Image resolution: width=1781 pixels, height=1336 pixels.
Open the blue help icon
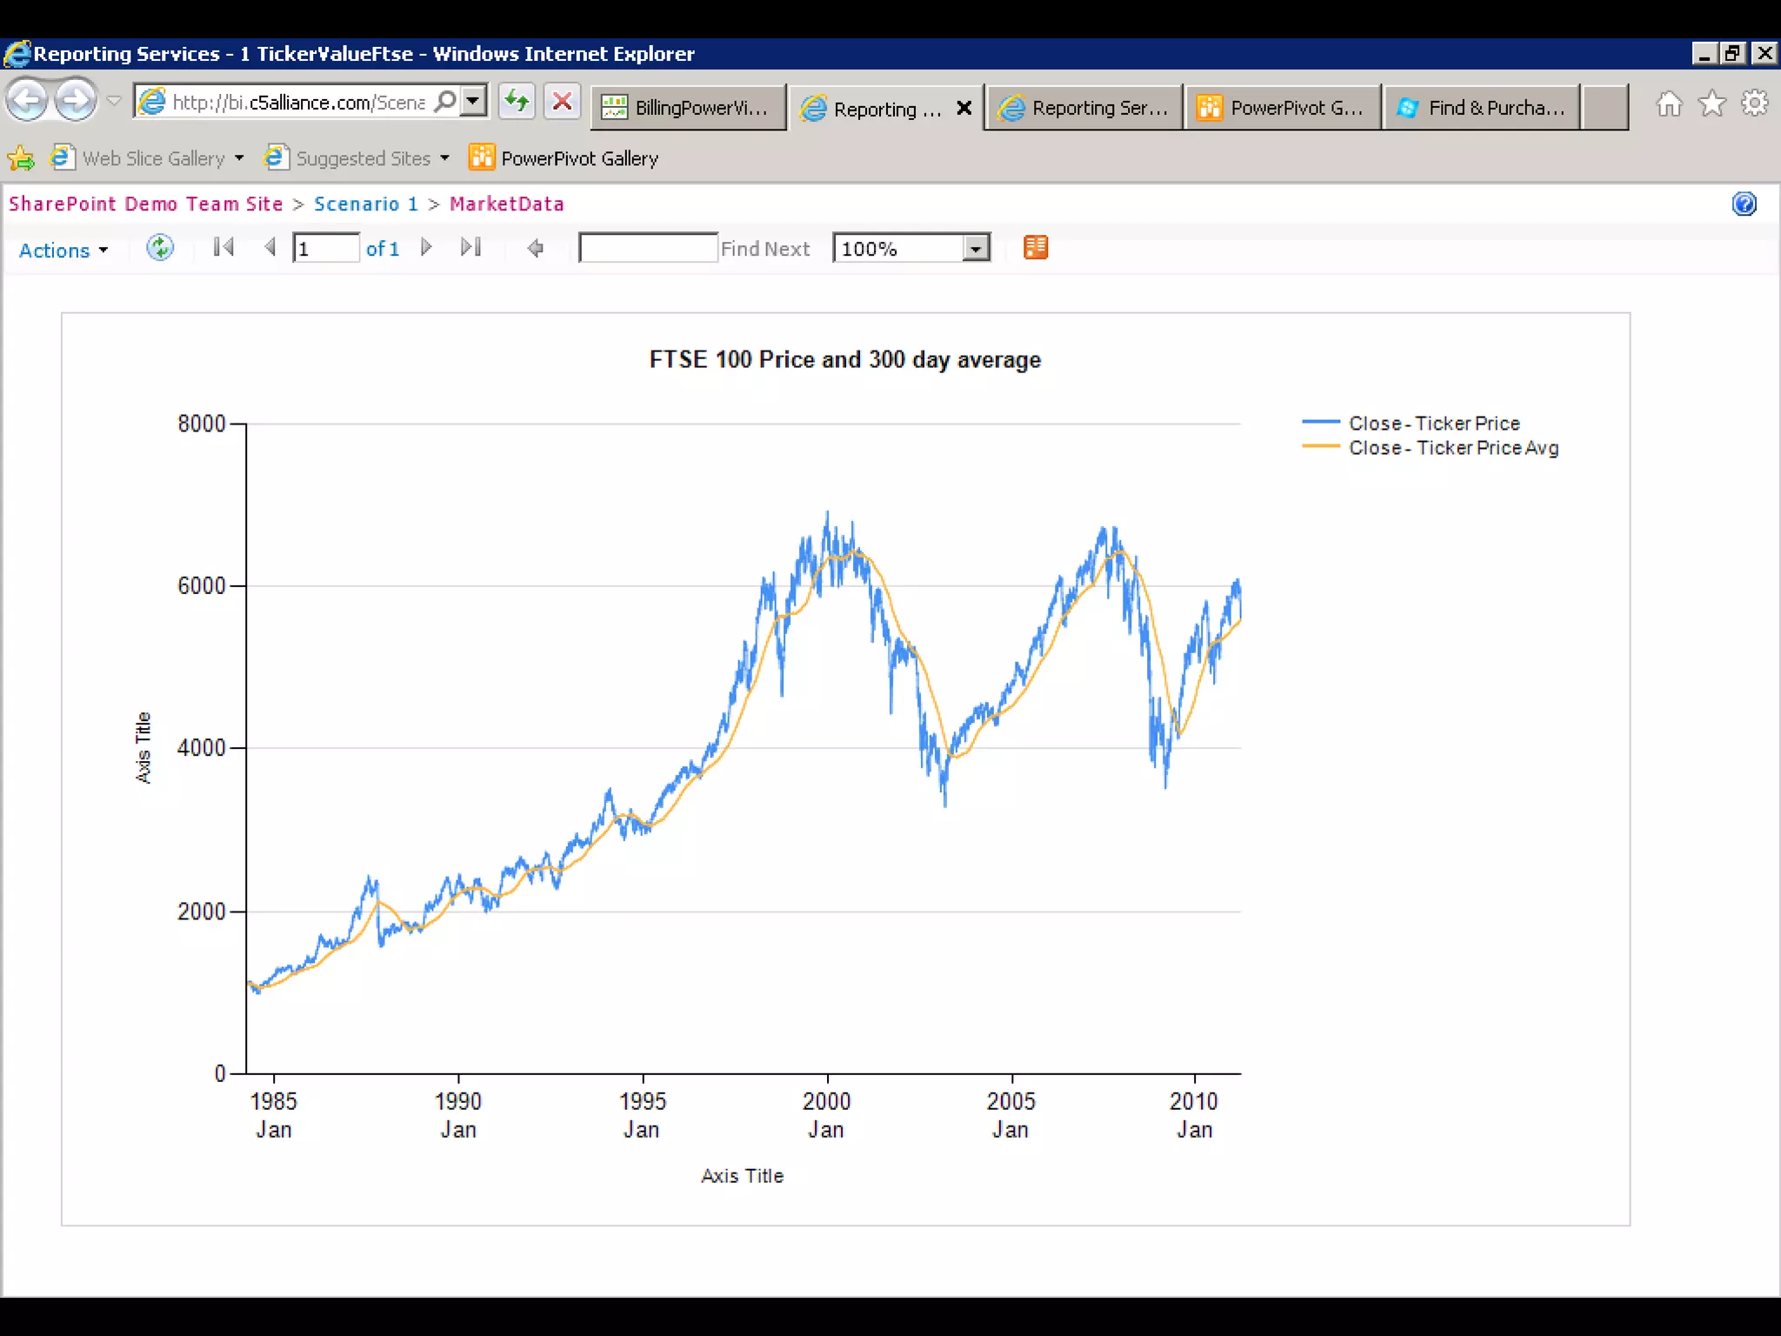coord(1744,204)
